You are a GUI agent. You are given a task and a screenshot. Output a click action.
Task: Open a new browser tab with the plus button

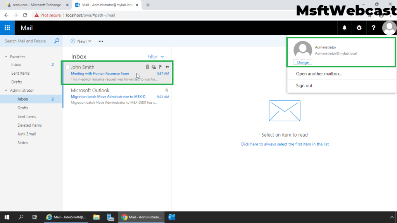[x=148, y=5]
